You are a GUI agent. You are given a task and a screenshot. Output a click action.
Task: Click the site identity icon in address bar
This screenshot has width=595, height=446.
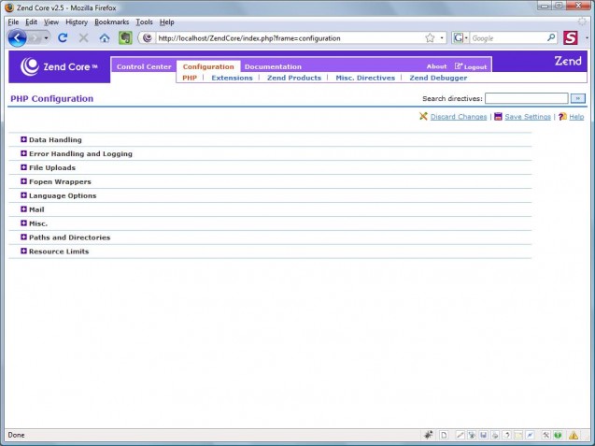coord(148,38)
